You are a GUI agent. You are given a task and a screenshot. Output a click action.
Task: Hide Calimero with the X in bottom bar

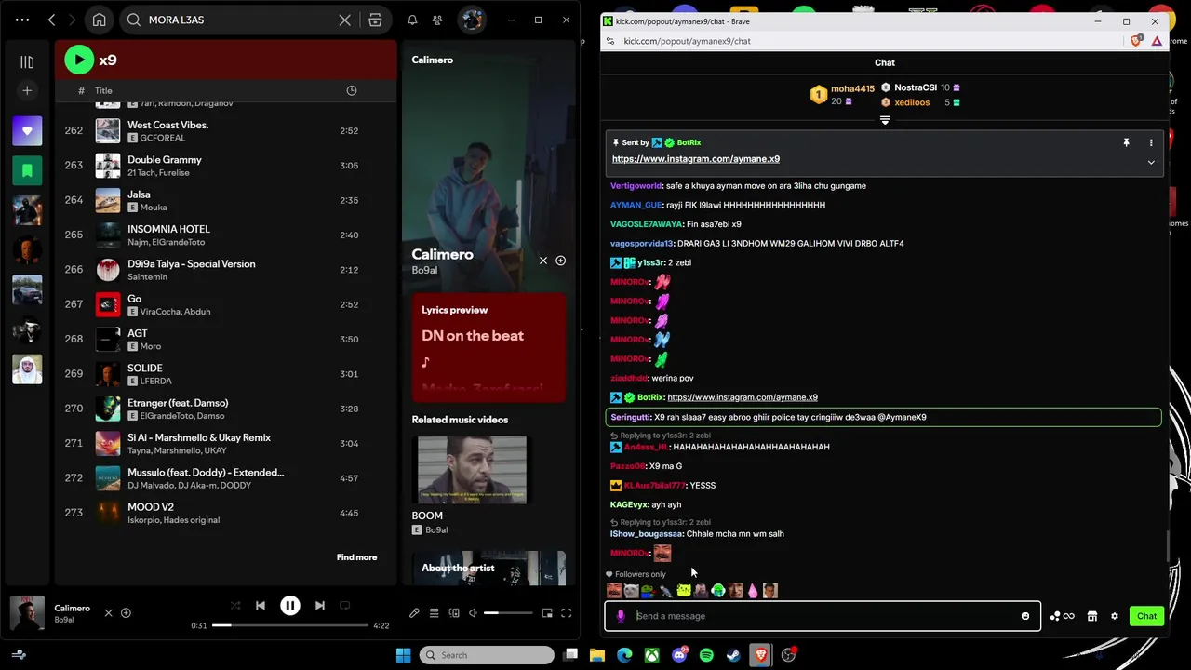click(108, 613)
